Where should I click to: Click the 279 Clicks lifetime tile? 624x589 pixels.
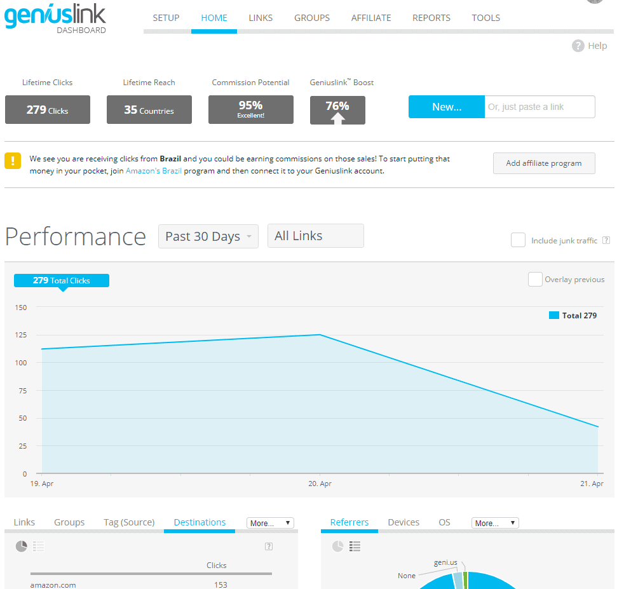coord(48,109)
